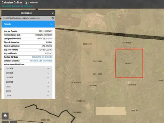164x123 pixels.
Task: Expand the 2020 valuation row
Action: pyautogui.click(x=28, y=91)
